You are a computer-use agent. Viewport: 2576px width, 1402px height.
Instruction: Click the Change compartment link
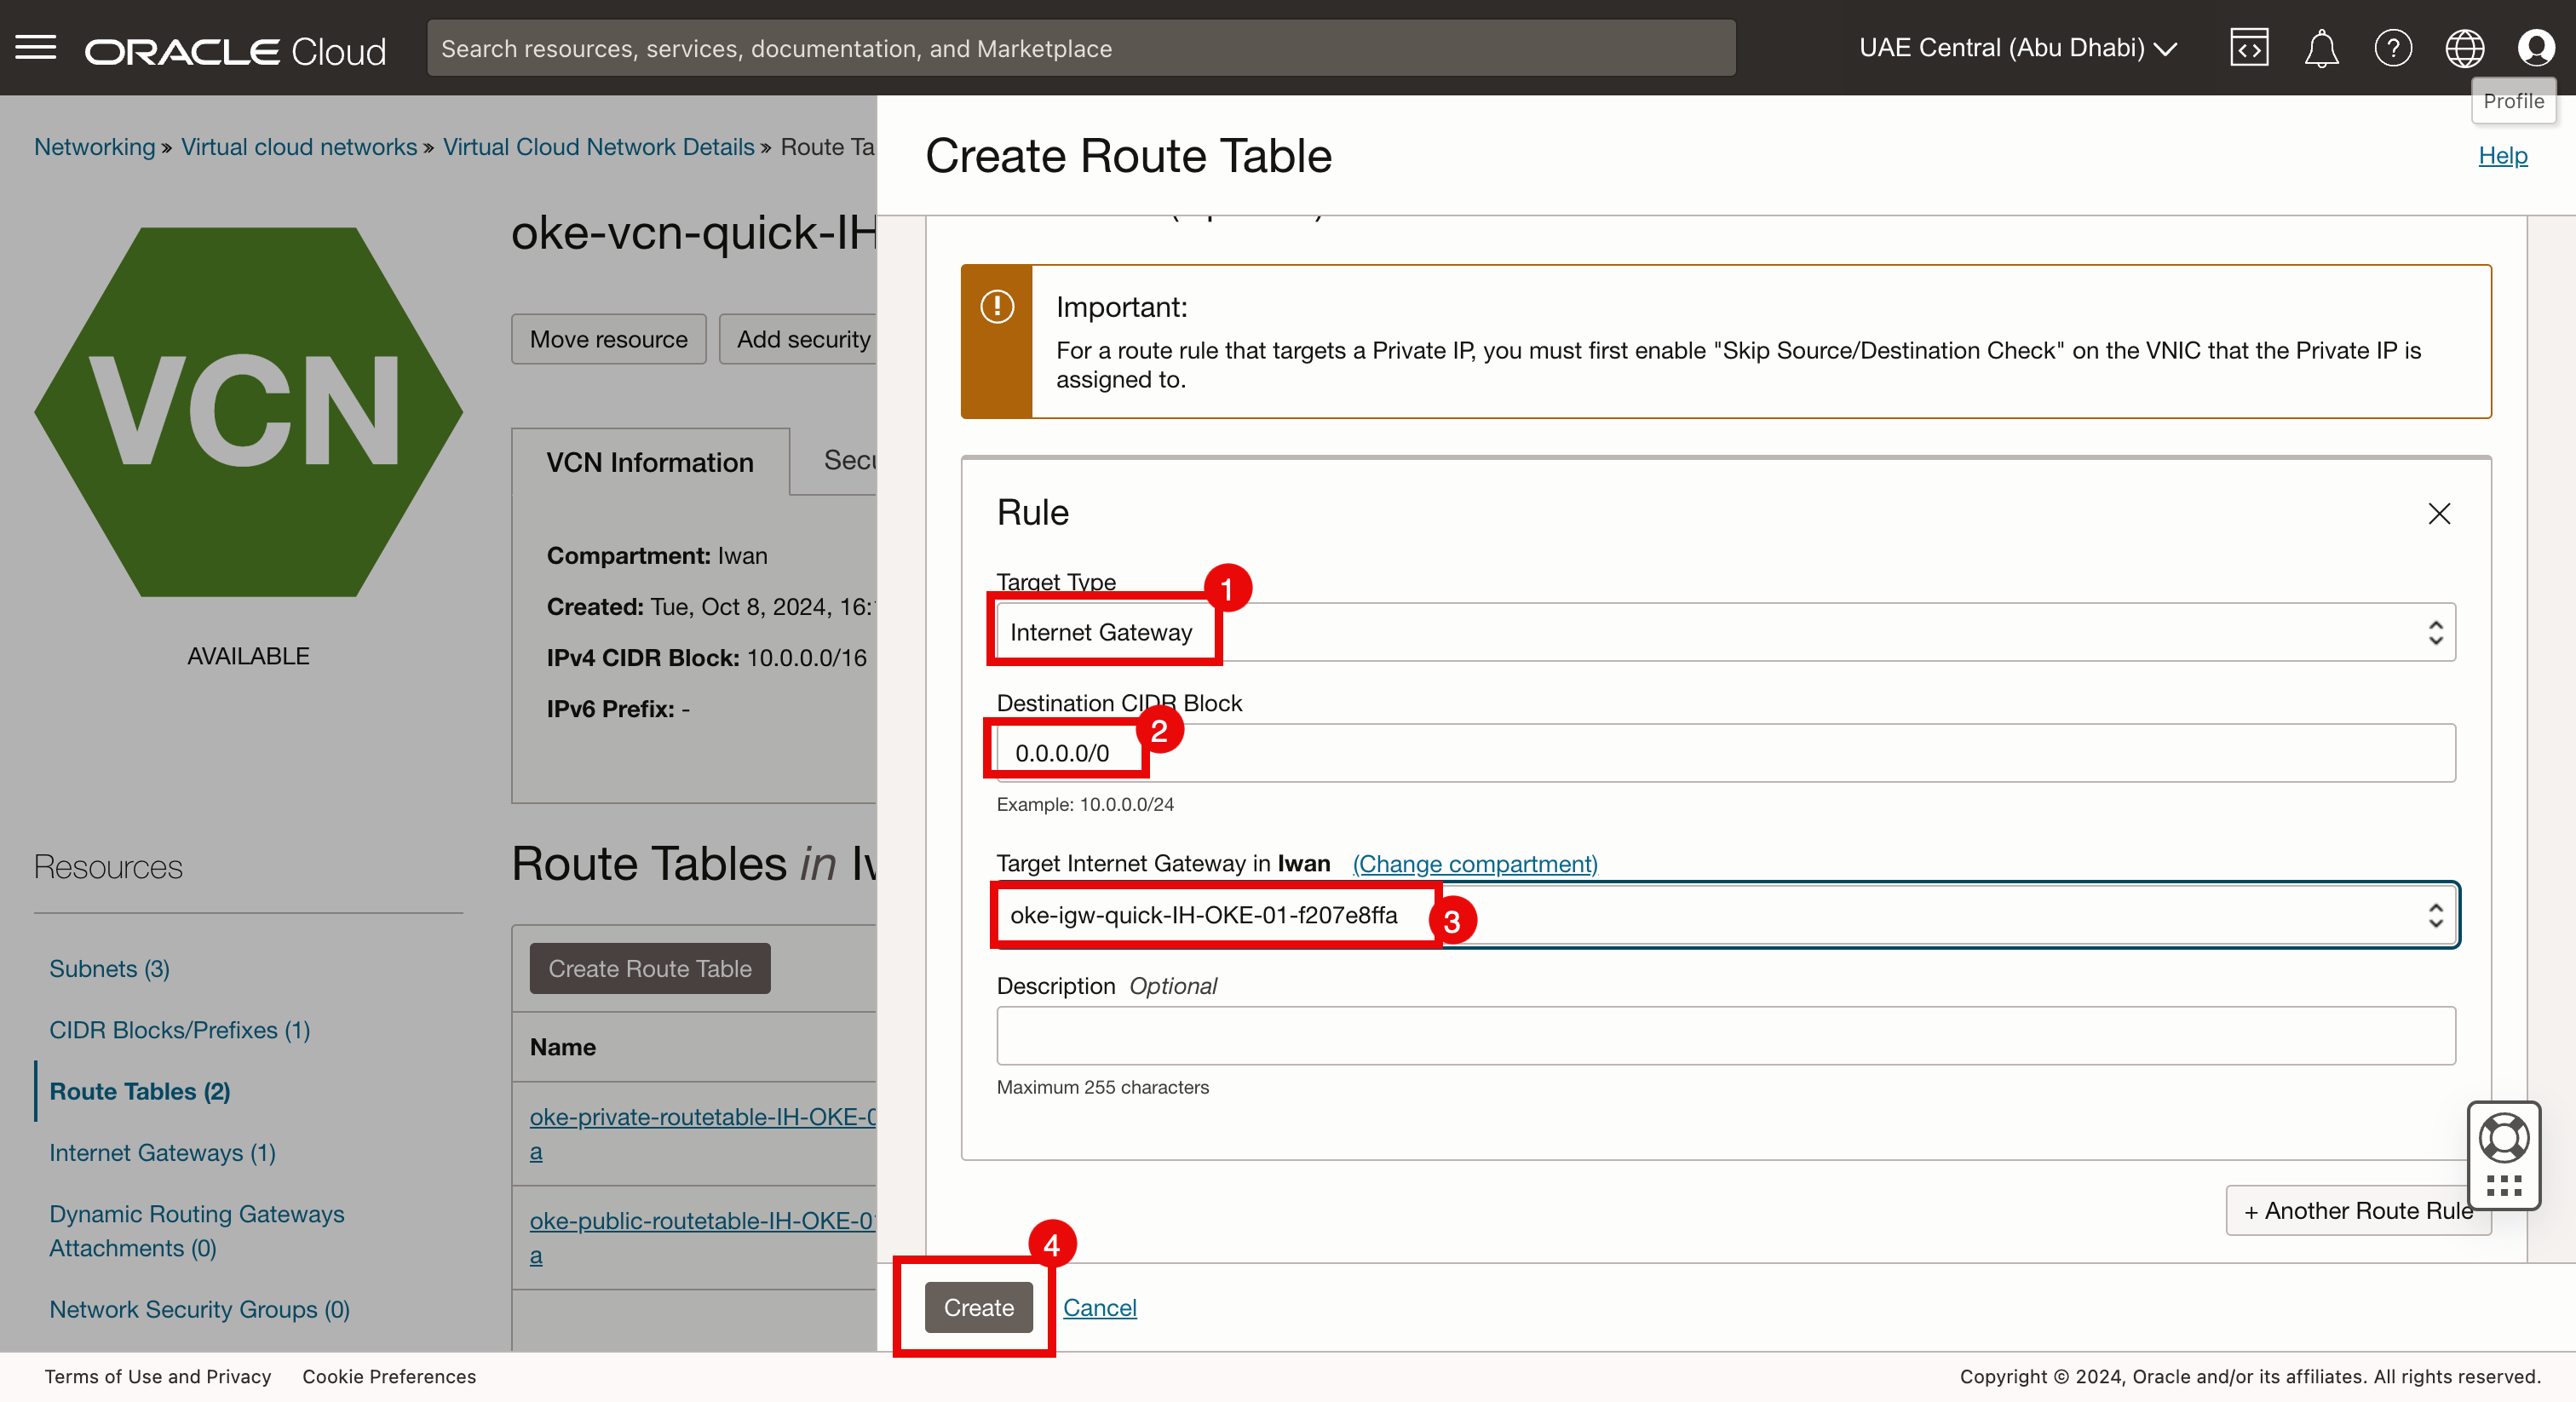[x=1474, y=863]
